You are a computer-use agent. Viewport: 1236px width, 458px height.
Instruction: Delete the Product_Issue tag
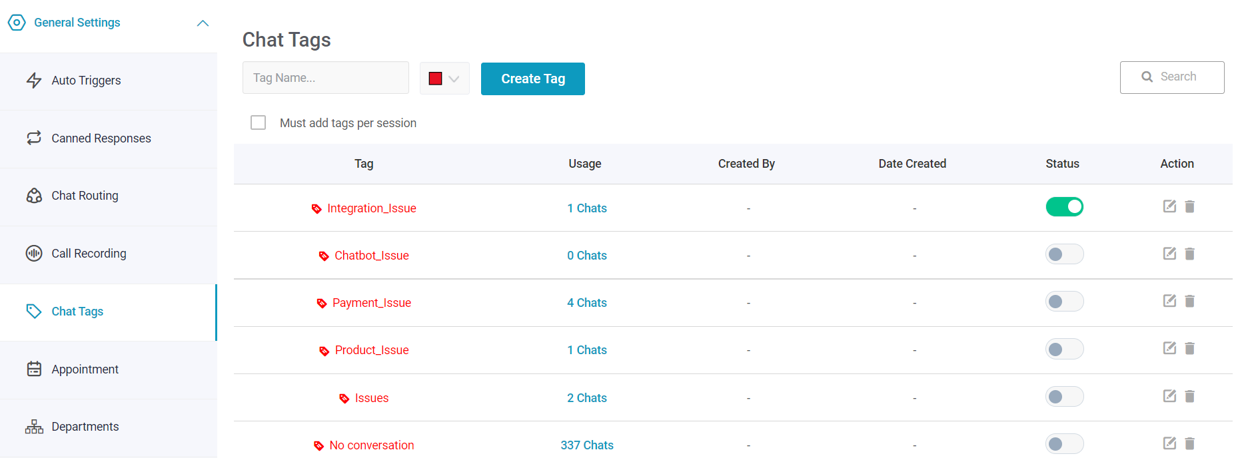[1190, 348]
